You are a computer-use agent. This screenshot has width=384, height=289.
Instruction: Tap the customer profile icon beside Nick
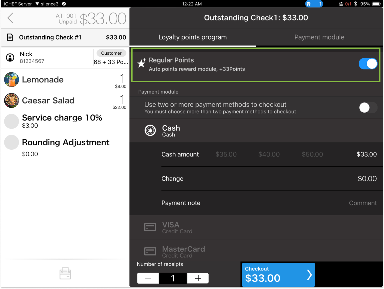[10, 57]
